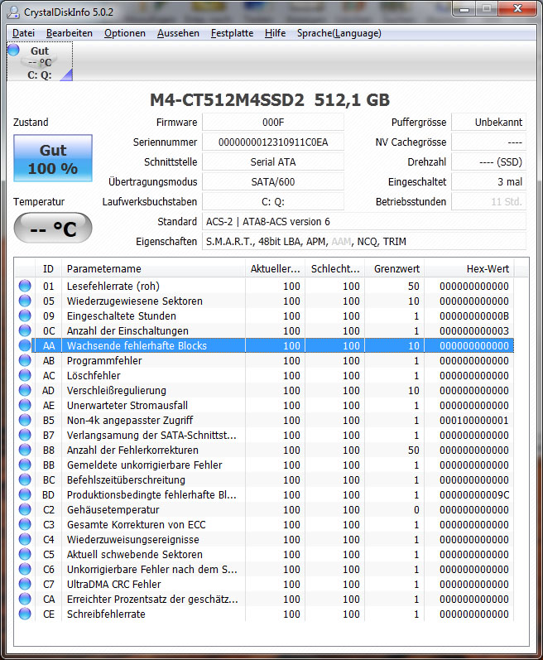
Task: Click the Drehzahl ---- (SSD) field
Action: pos(488,161)
